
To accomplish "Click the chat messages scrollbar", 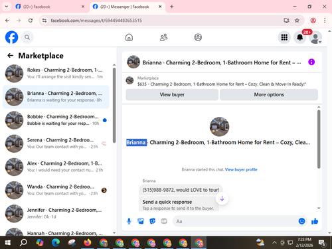I will (x=319, y=139).
